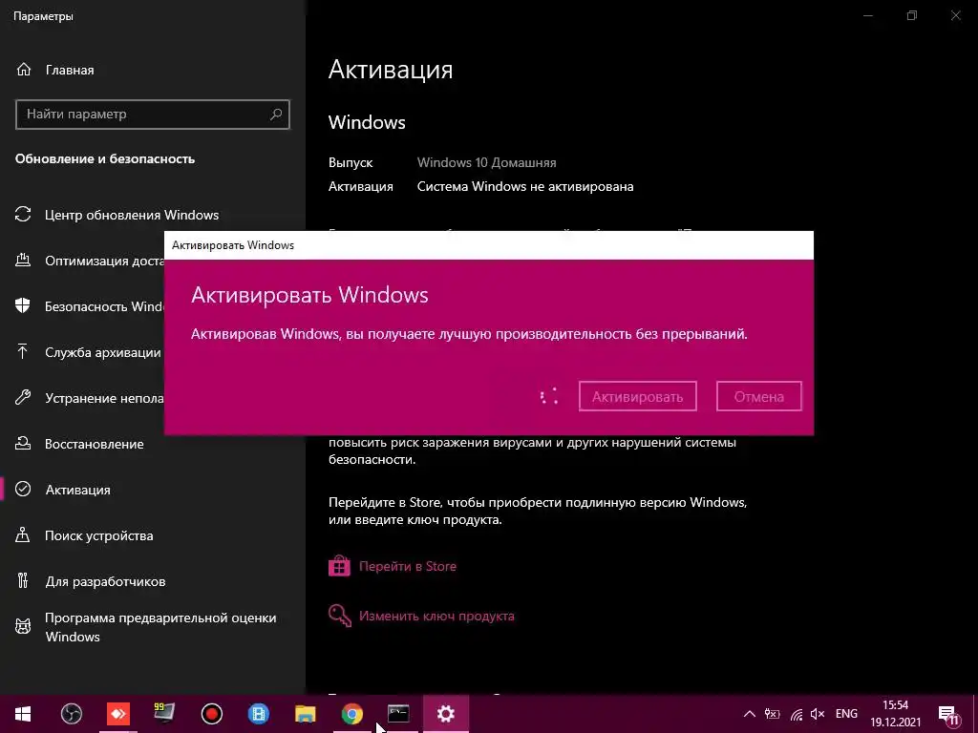Click the Windows Insider cat icon
Viewport: 978px width, 733px height.
coord(23,626)
